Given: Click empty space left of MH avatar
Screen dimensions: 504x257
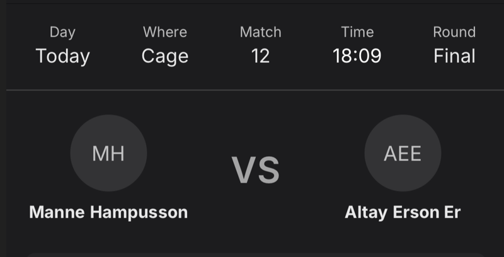Looking at the screenshot, I should 35,153.
